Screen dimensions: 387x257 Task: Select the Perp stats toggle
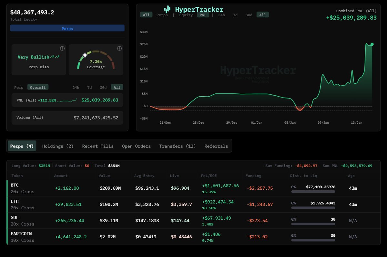19,87
